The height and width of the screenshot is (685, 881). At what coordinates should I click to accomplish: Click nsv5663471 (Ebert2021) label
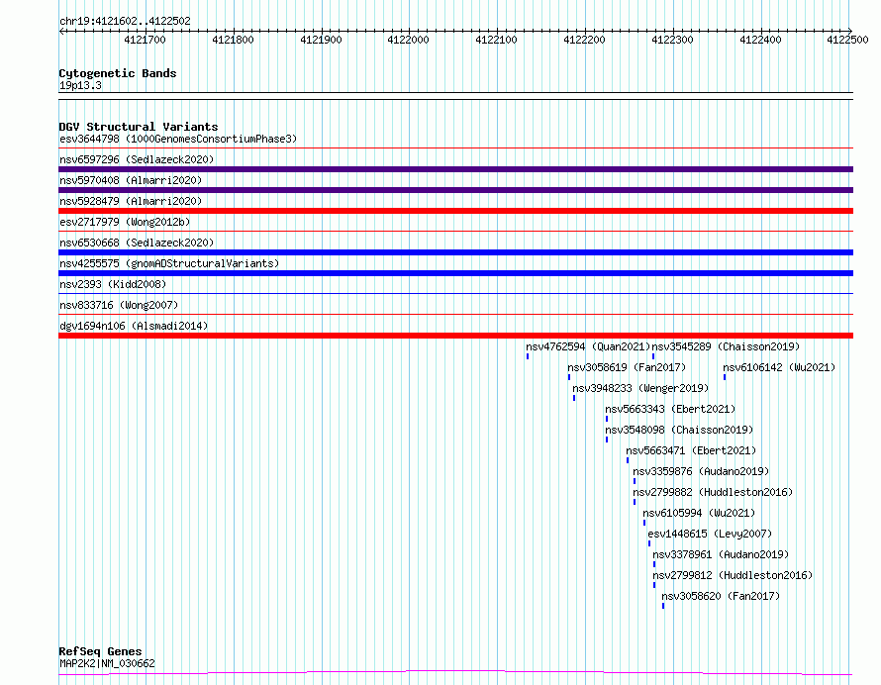pyautogui.click(x=691, y=450)
